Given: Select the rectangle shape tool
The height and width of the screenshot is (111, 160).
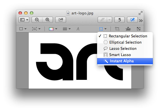Looking at the screenshot, I should [21, 29].
